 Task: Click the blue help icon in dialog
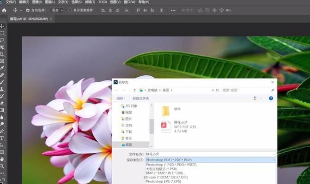[271, 98]
